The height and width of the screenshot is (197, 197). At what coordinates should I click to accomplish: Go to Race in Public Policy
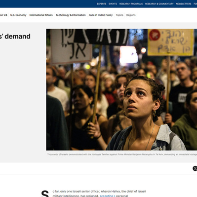pyautogui.click(x=101, y=15)
